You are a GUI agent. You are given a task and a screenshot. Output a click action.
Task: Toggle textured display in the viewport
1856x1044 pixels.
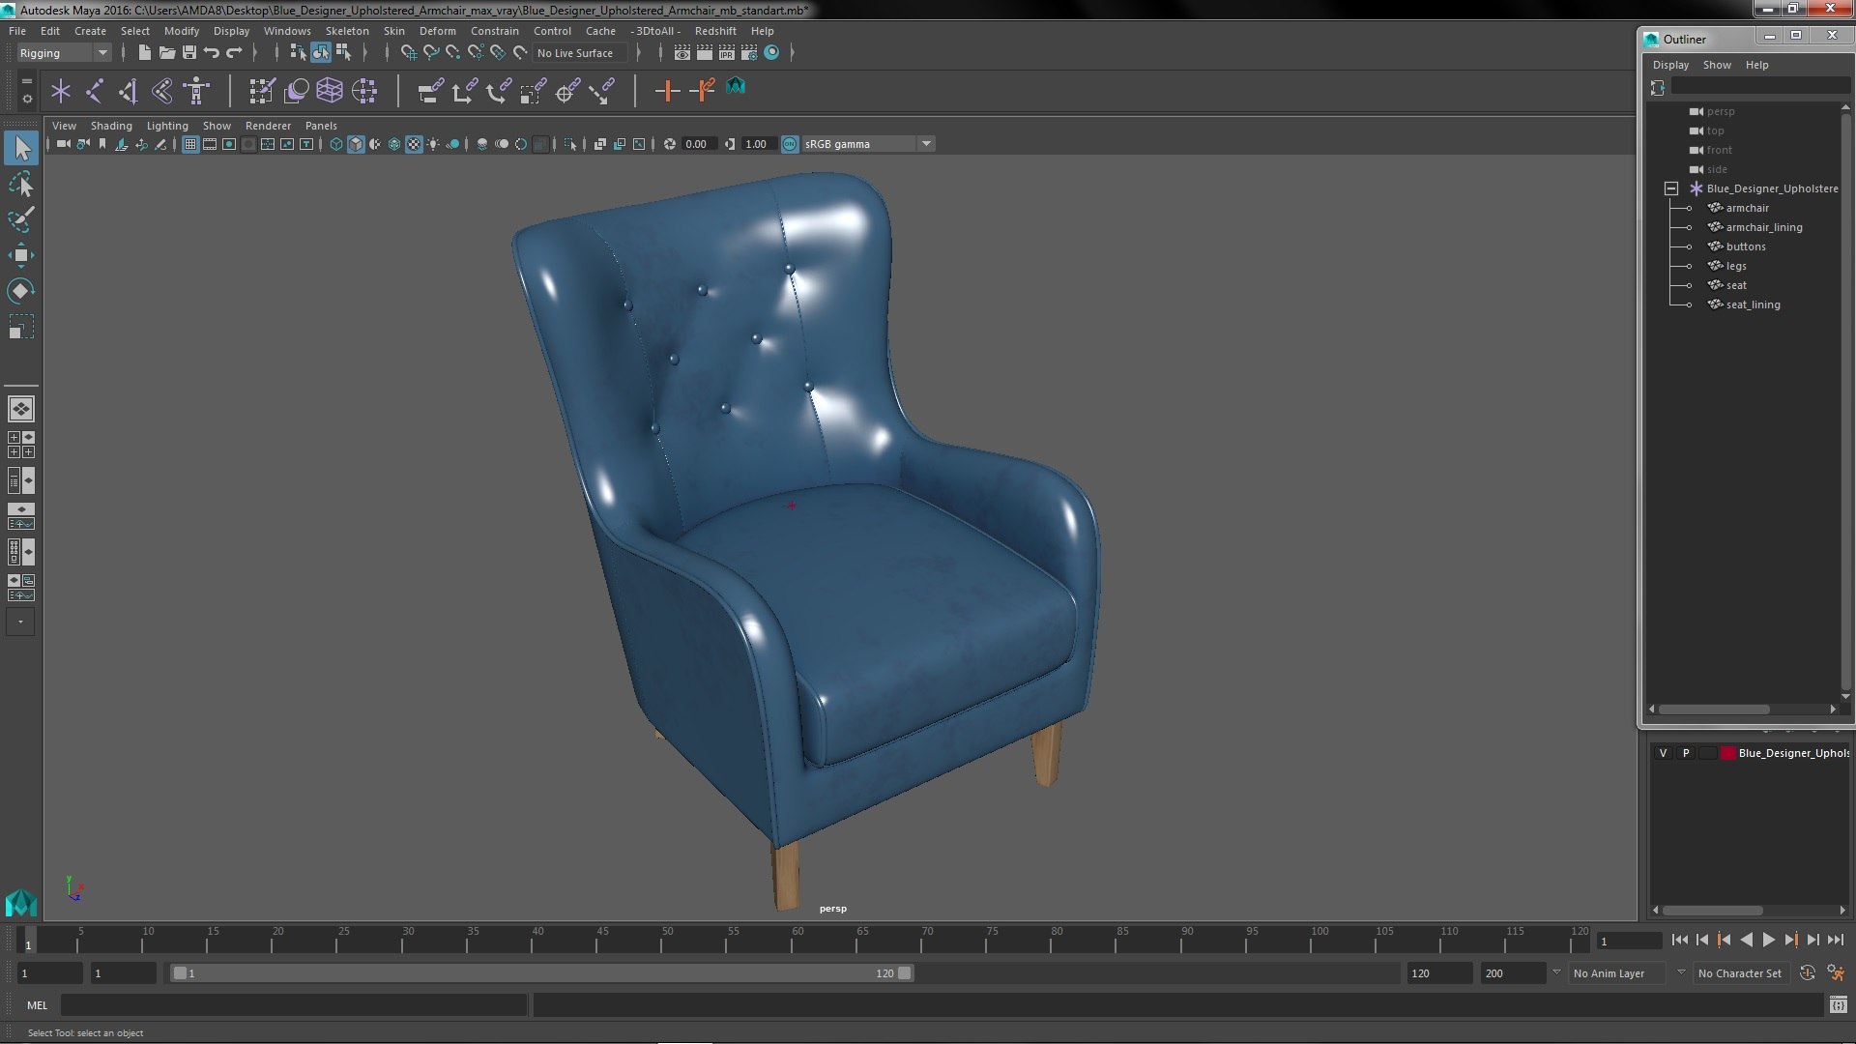click(414, 144)
